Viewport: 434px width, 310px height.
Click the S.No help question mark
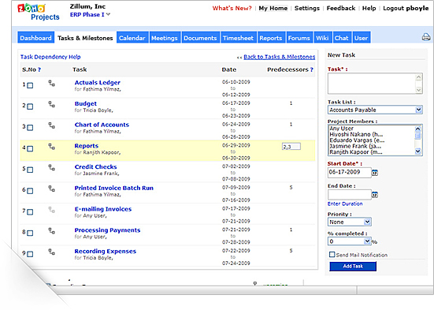pyautogui.click(x=39, y=69)
